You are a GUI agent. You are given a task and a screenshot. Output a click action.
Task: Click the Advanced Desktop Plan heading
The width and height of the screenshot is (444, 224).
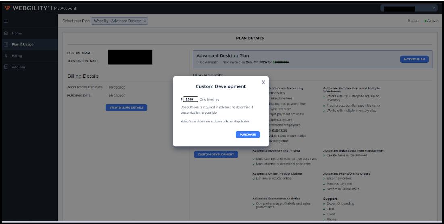223,56
